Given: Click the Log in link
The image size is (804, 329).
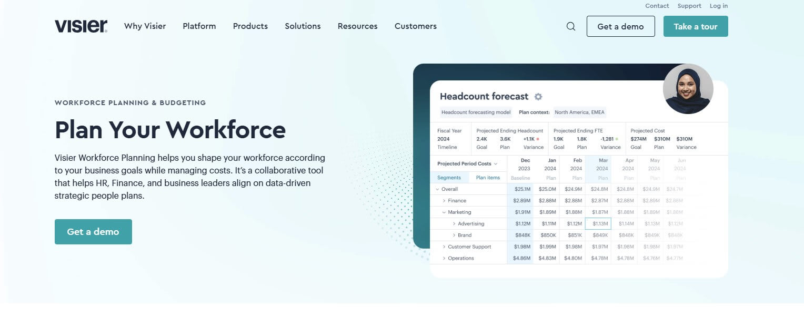Looking at the screenshot, I should point(719,6).
